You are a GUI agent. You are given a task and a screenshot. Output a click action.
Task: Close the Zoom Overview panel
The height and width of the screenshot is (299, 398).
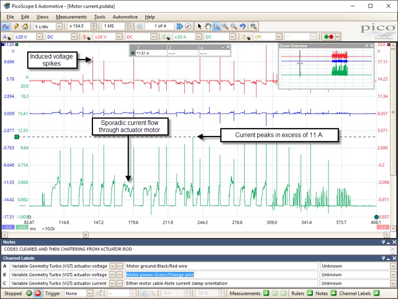372,46
